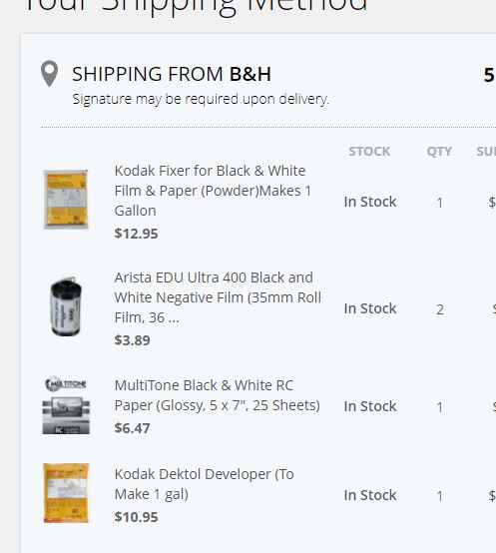
Task: Click In Stock status for Kodak Fixer
Action: pyautogui.click(x=370, y=202)
